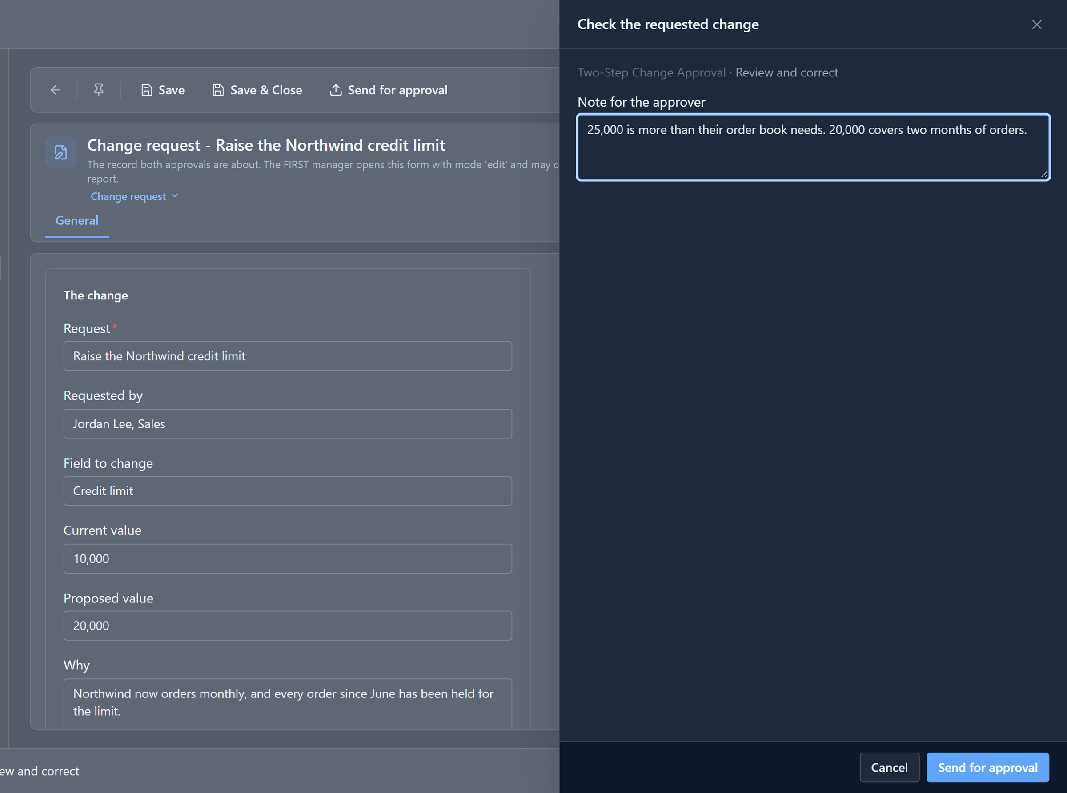Viewport: 1067px width, 793px height.
Task: Click the Field to change input
Action: point(288,490)
